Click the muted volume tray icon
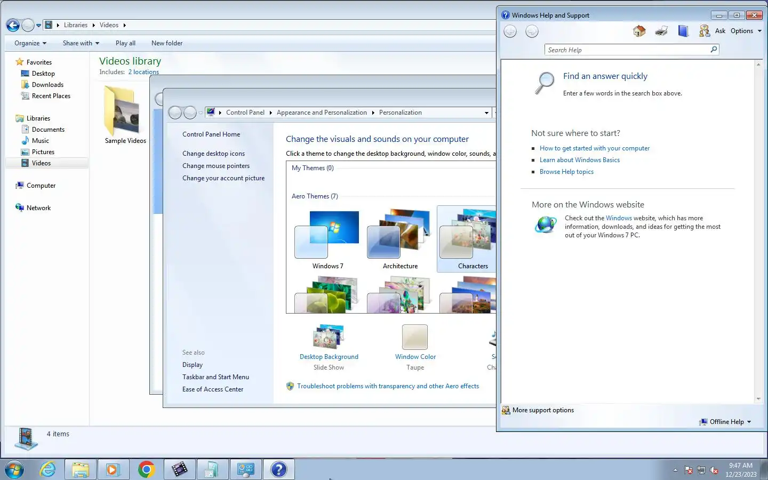The height and width of the screenshot is (480, 768). (x=714, y=470)
